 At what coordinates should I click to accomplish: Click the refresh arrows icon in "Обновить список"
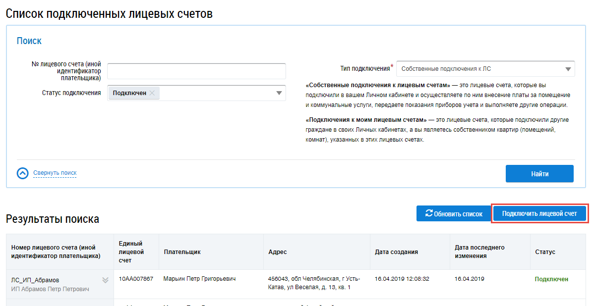[428, 214]
